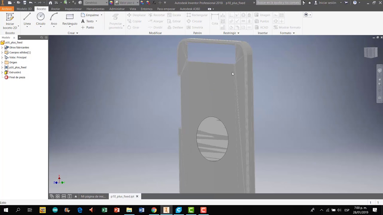This screenshot has height=215, width=383.
Task: Close the Modelo browser tab
Action: click(14, 38)
